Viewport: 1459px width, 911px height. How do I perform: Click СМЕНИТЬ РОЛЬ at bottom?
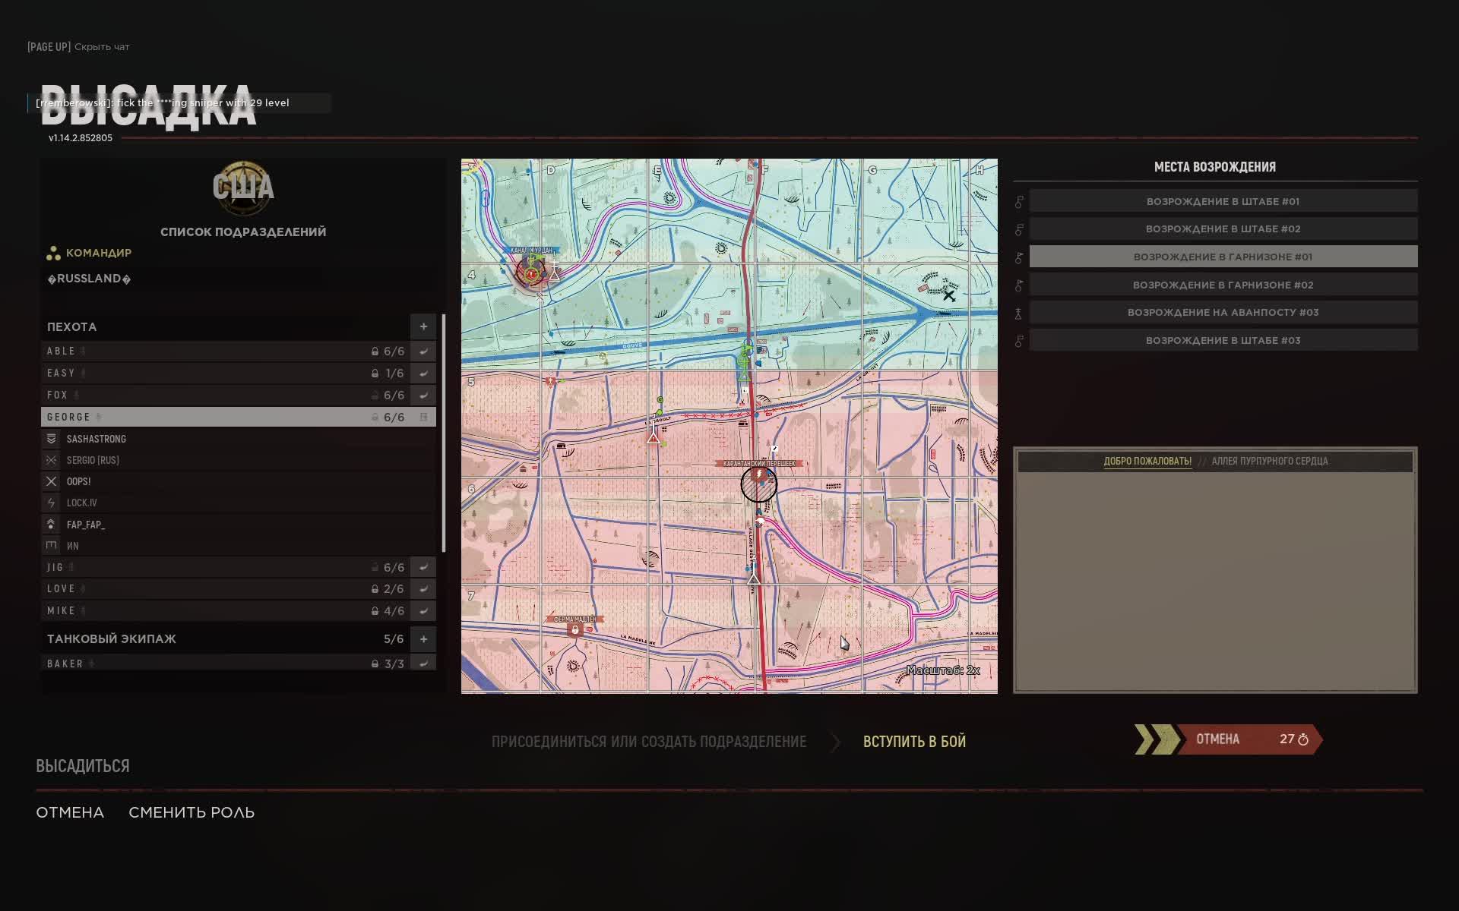pyautogui.click(x=191, y=812)
